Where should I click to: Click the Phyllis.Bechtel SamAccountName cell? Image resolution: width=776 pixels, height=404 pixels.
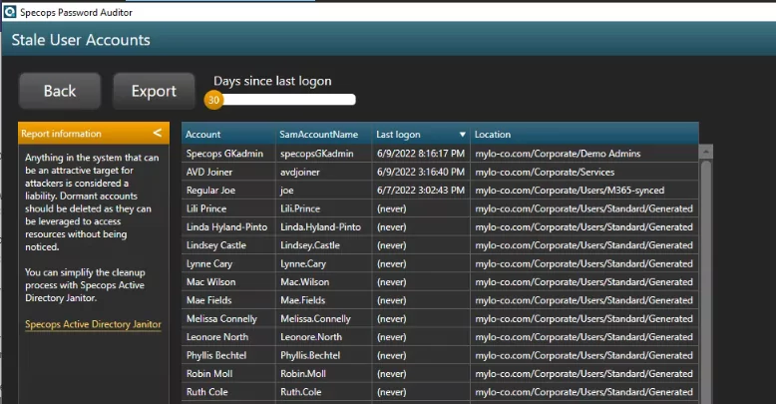pos(323,355)
